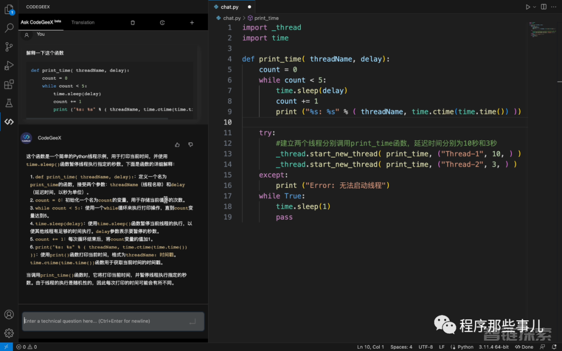Open the Accounts menu icon
Screen dimensions: 562x351
pyautogui.click(x=9, y=315)
